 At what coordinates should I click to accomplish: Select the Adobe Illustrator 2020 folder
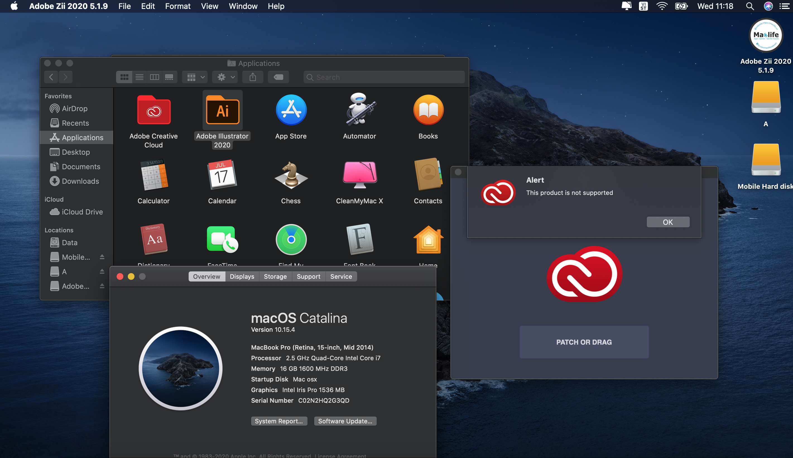point(222,110)
